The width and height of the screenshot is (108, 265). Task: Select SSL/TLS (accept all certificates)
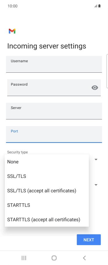(47, 191)
